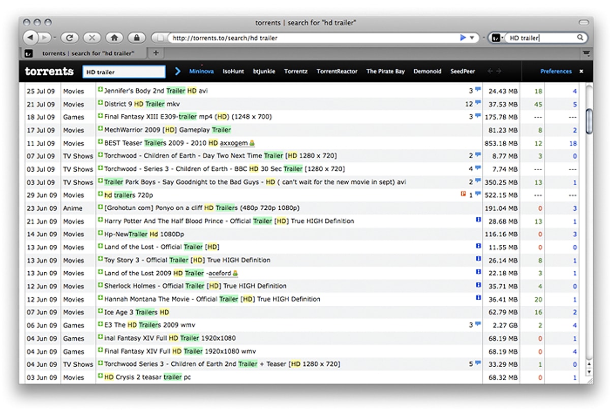This screenshot has height=417, width=610.
Task: Click the blue search arrow beside the torrents search field
Action: [177, 72]
